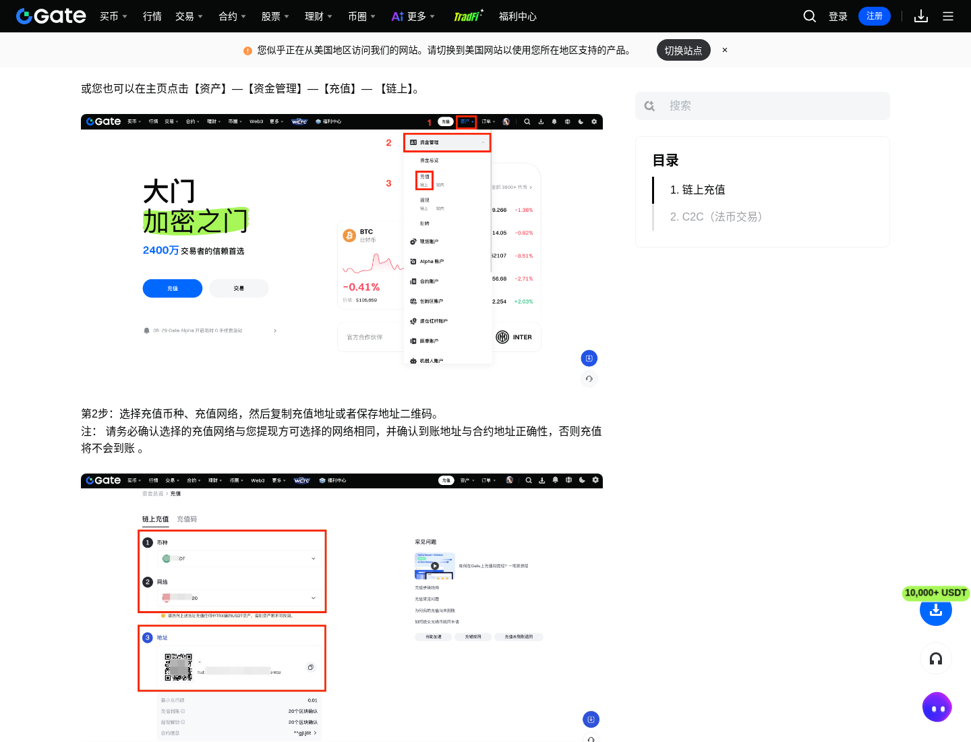Screen dimensions: 971x742
Task: Jump to 1. 链上充值 section
Action: point(698,190)
